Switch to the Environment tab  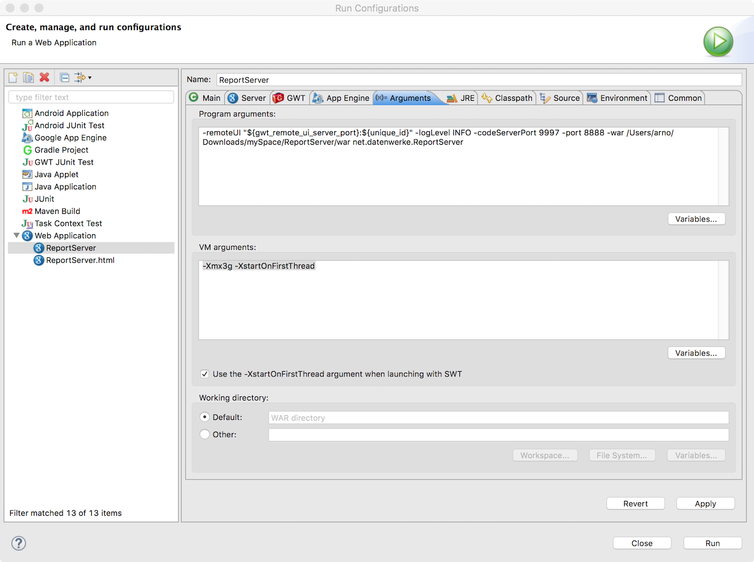pos(618,98)
